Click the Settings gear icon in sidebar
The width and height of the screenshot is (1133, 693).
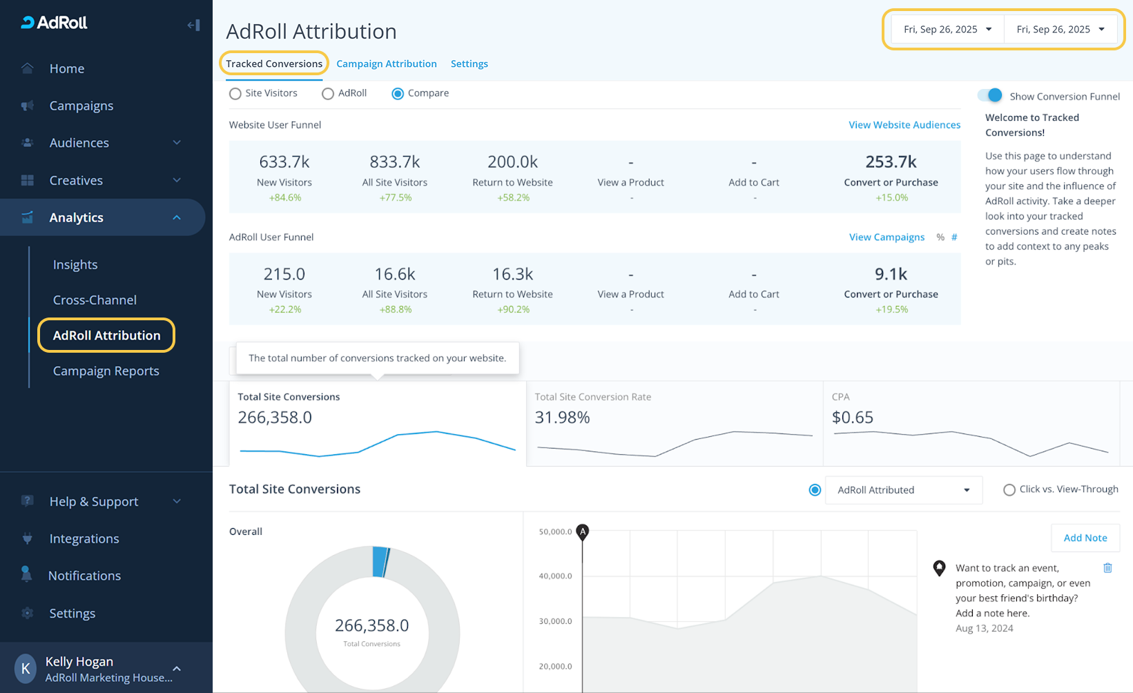[x=28, y=613]
